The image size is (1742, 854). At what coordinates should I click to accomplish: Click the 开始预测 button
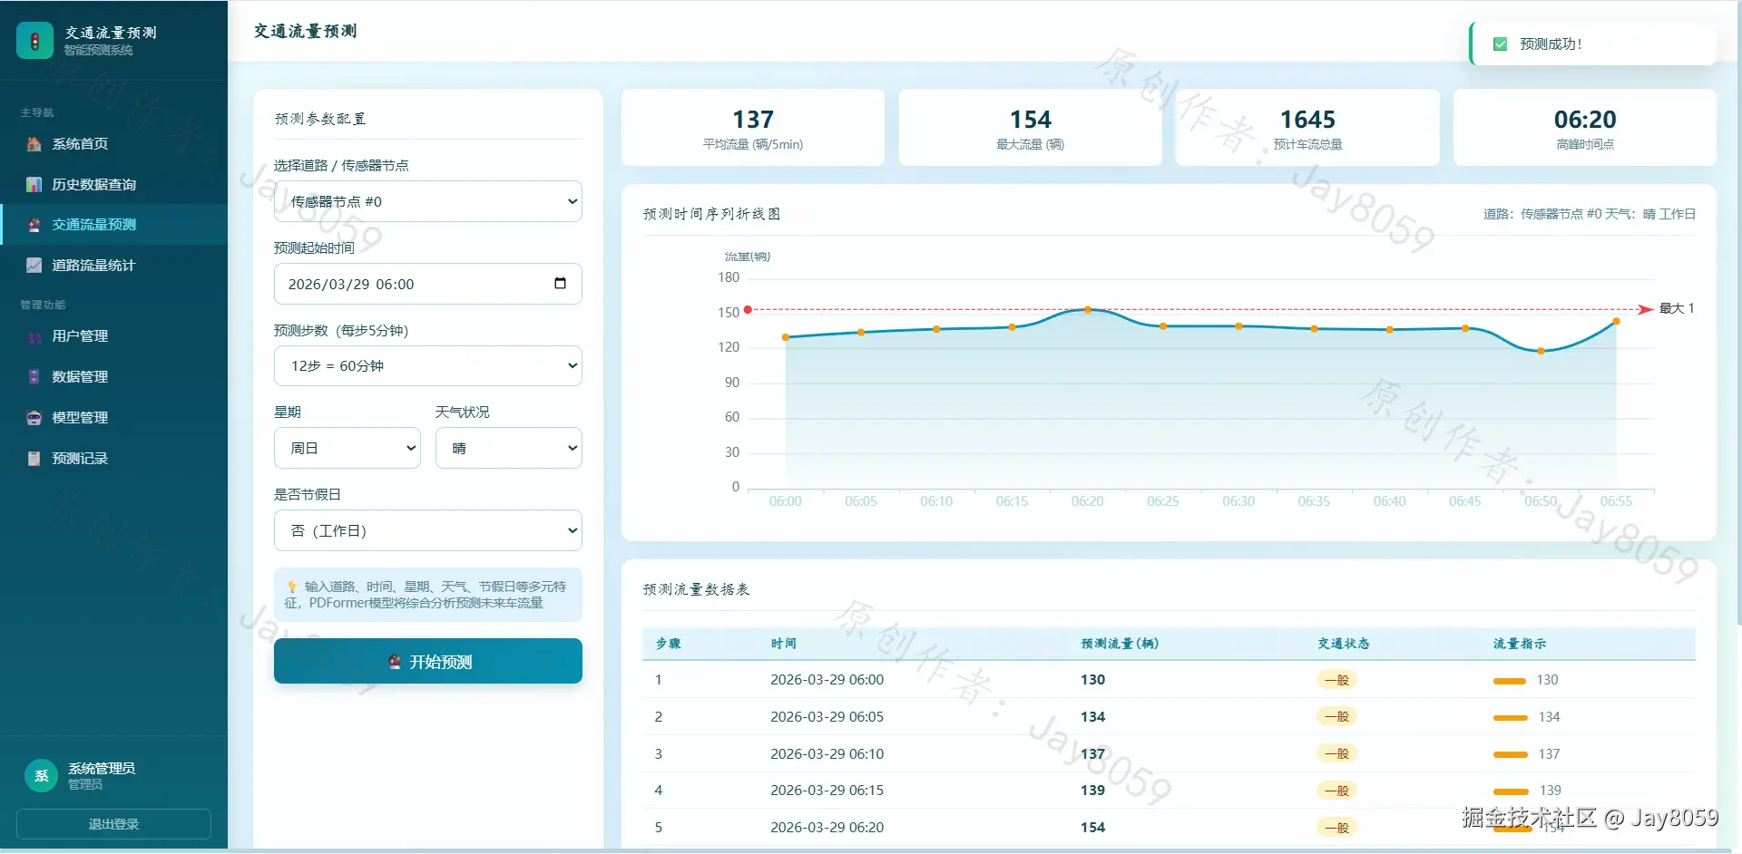[428, 661]
